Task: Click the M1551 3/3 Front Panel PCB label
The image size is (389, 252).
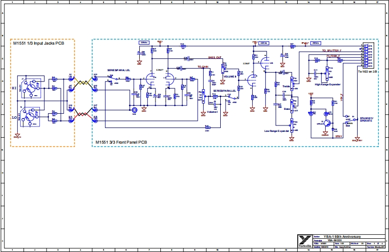Action: 119,143
